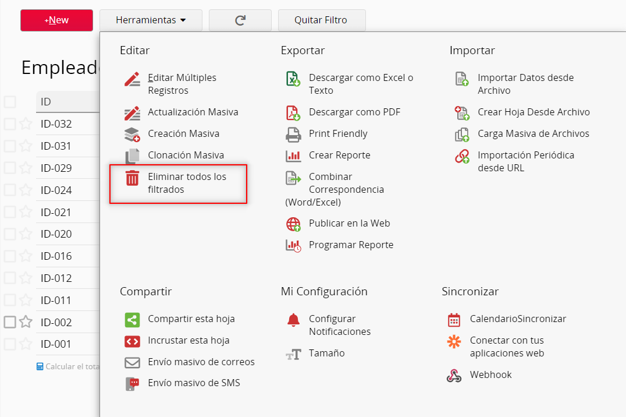This screenshot has width=626, height=417.
Task: Click the bar chart icon for Crear Reporte
Action: [x=293, y=156]
